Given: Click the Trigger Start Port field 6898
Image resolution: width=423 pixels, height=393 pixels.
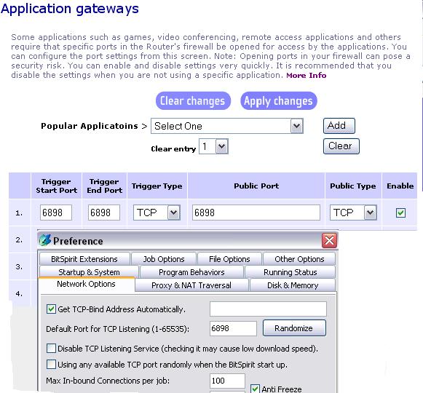Looking at the screenshot, I should point(56,213).
